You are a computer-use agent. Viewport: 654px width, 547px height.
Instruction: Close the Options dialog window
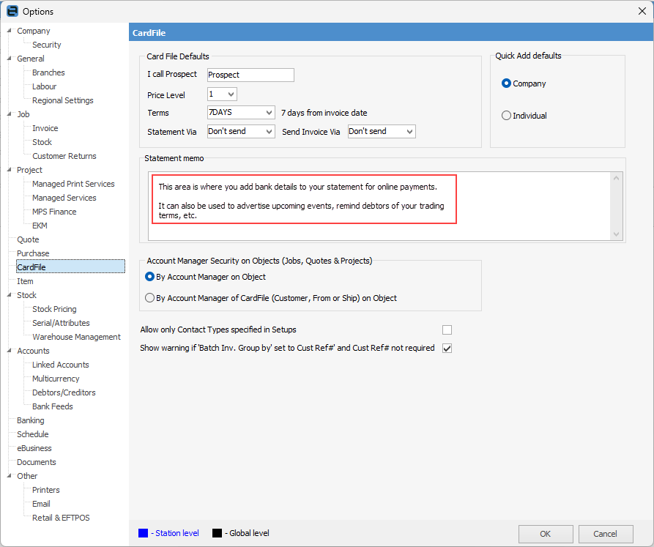coord(642,11)
